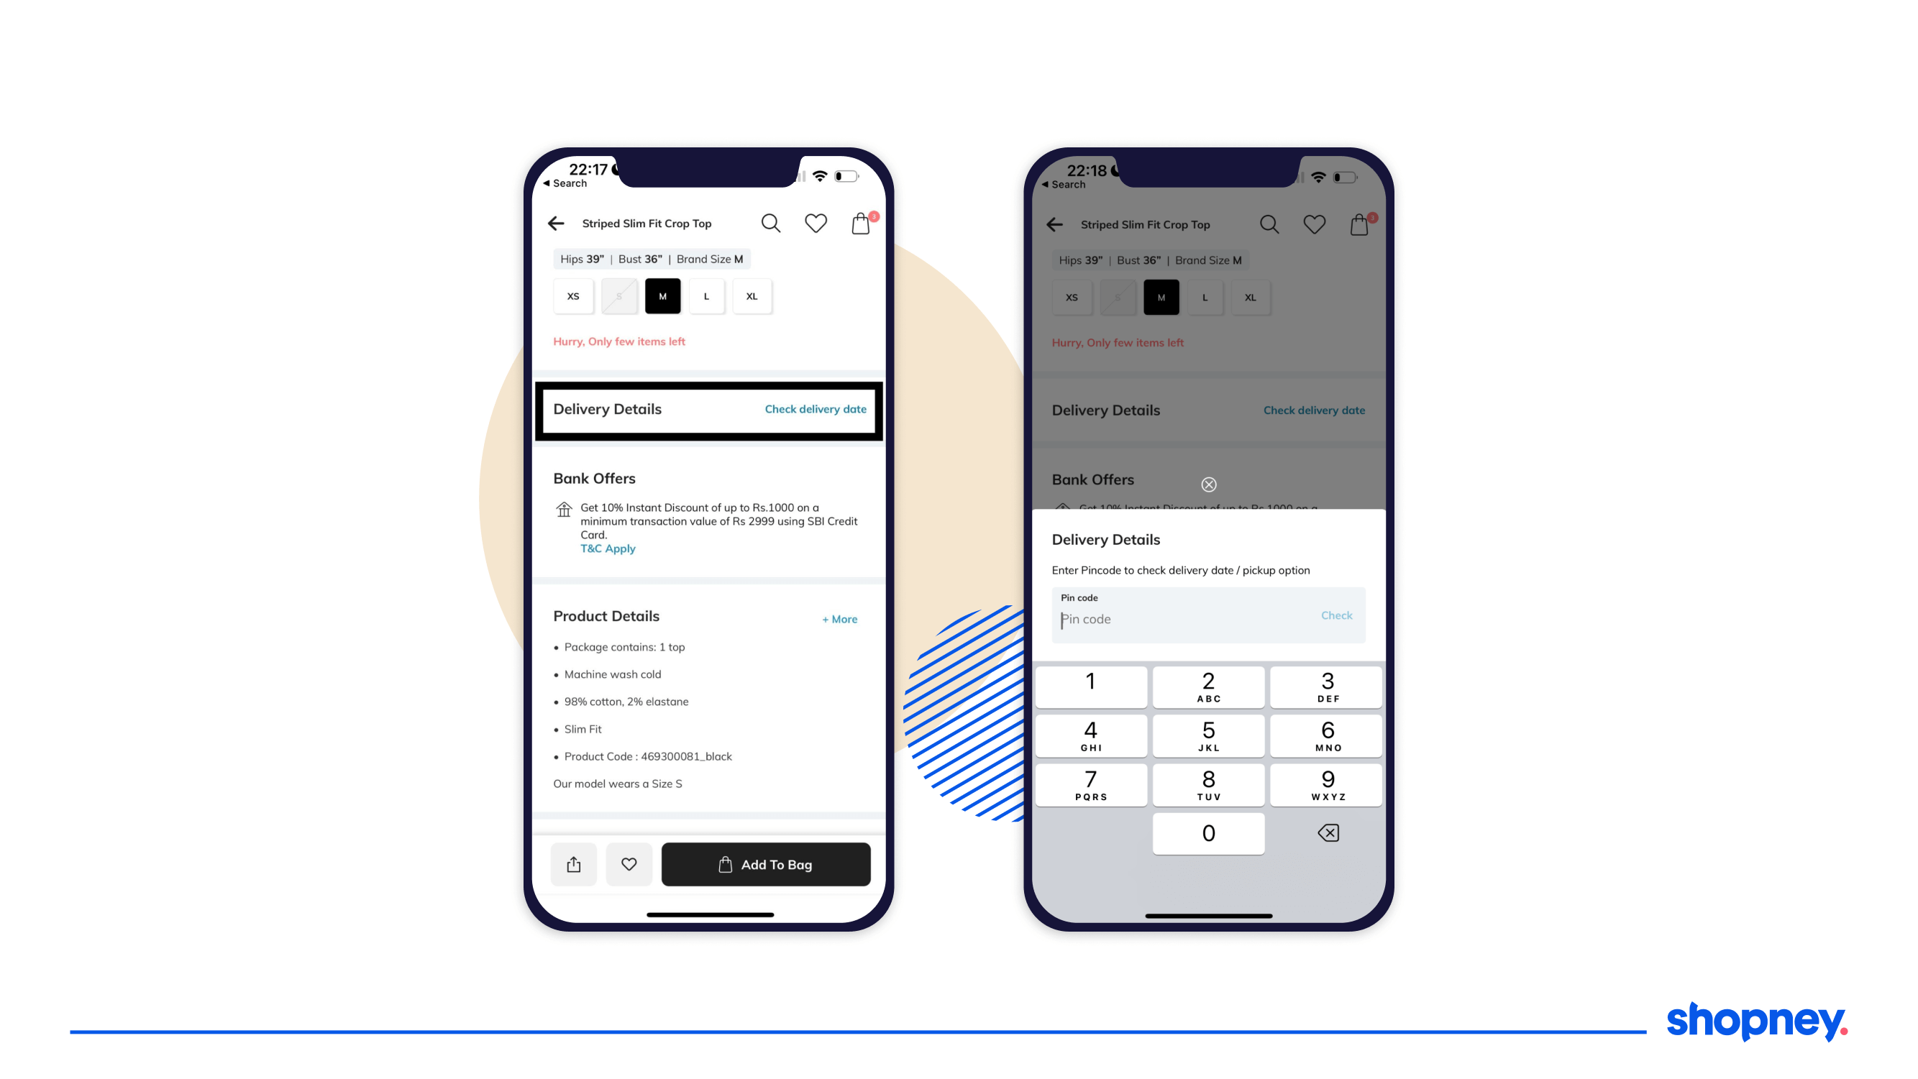Tap T&C Apply link under Bank Offers

click(x=607, y=549)
